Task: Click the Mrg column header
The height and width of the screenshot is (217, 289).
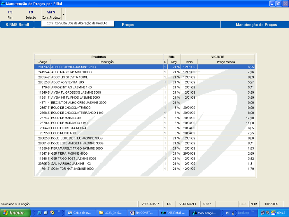Action: 174,62
